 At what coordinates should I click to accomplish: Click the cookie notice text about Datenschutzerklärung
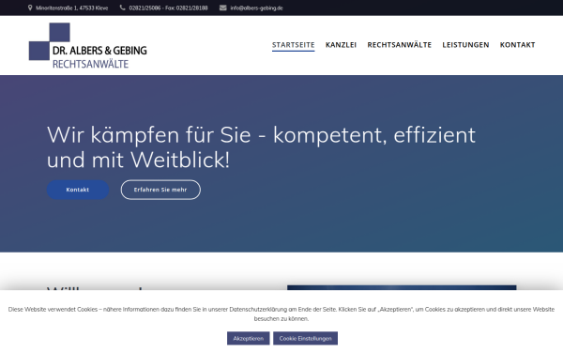click(x=281, y=314)
